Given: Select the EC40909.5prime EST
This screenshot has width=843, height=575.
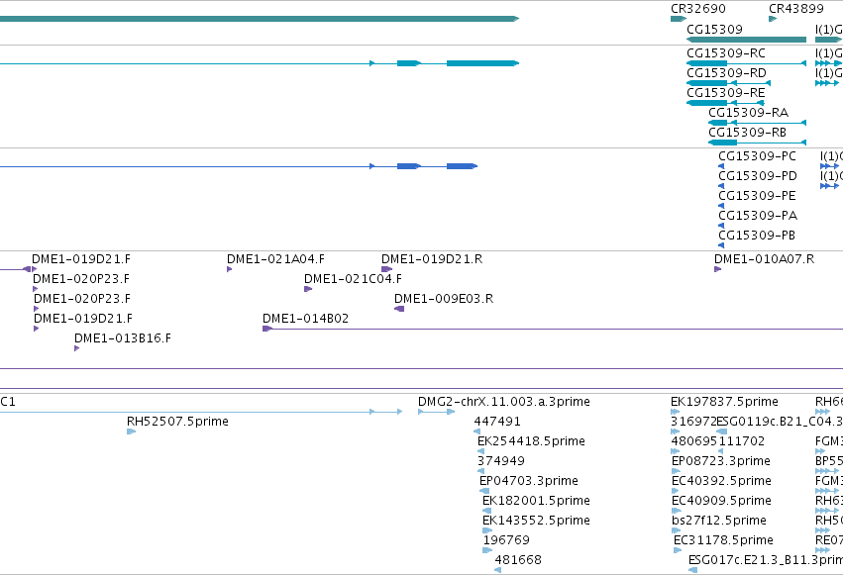Looking at the screenshot, I should pos(721,501).
